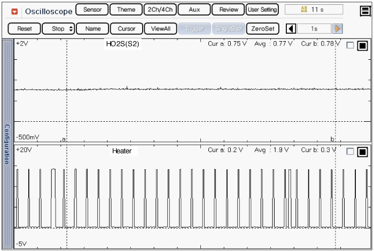Open the red dropdown icon beside Oscilloscope
Screen dimensions: 374x251
(14, 11)
